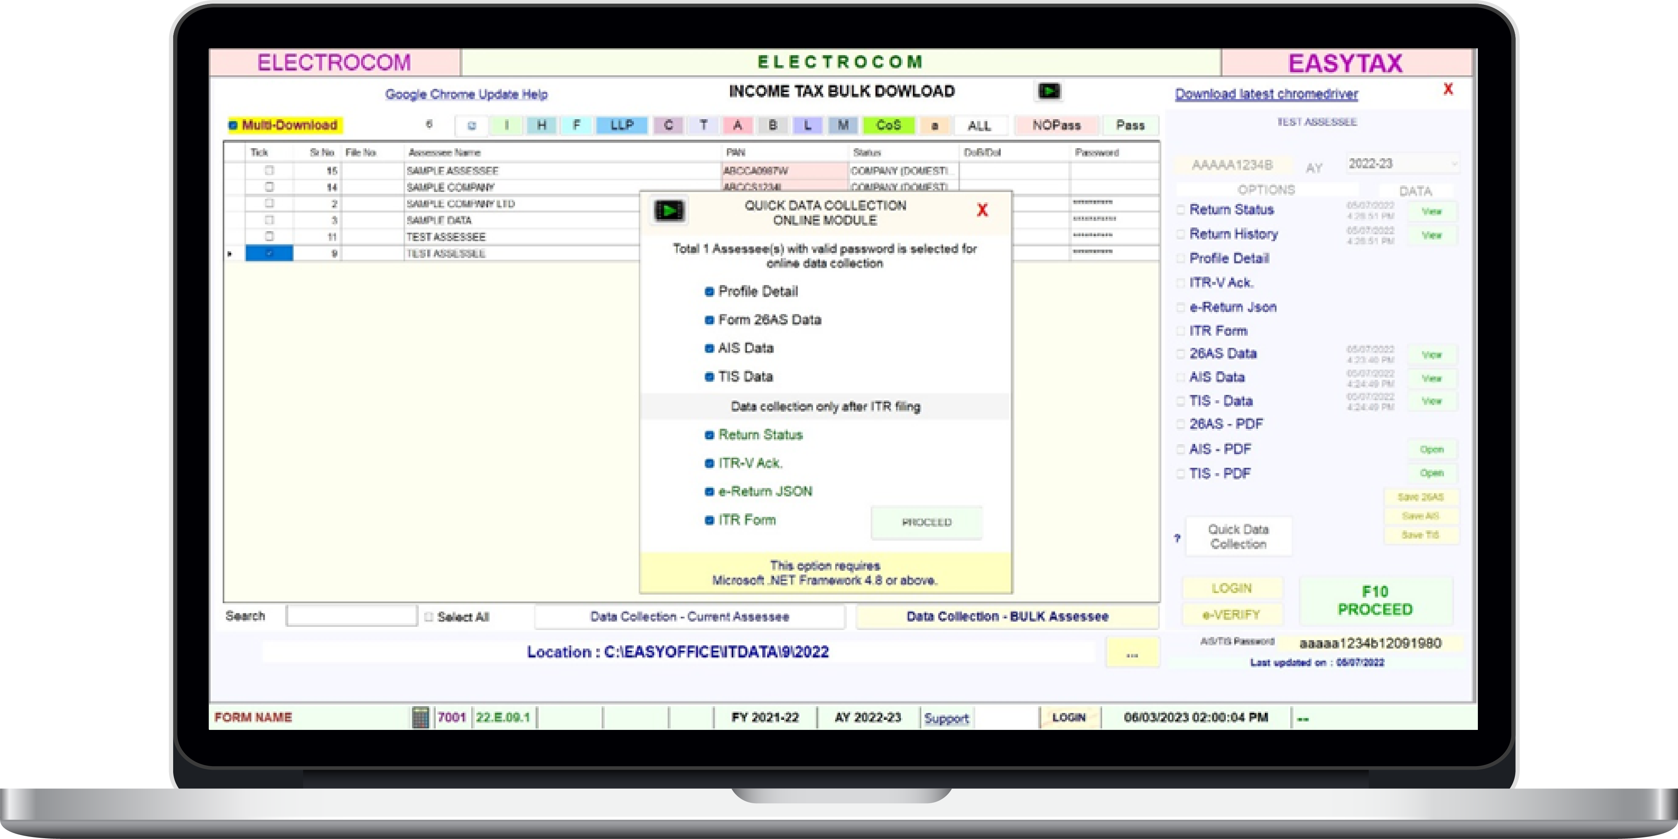This screenshot has height=839, width=1678.
Task: Choose Data Collection - Current Assessee
Action: [689, 617]
